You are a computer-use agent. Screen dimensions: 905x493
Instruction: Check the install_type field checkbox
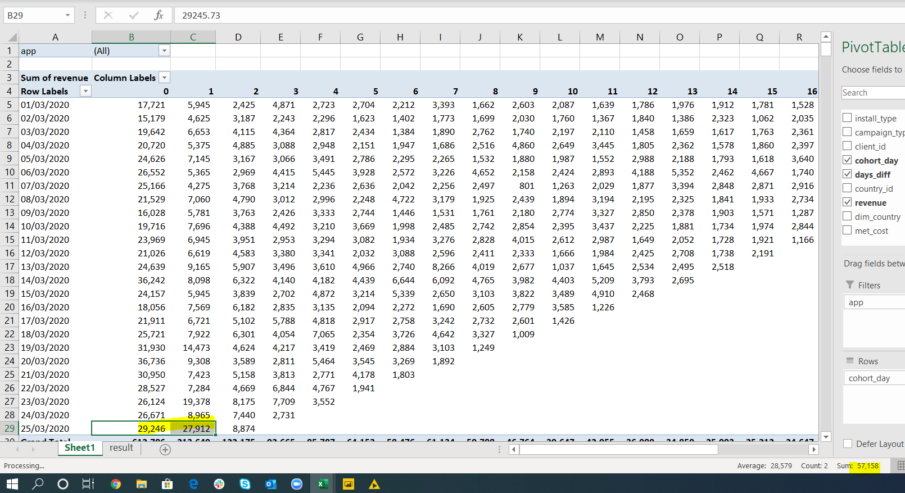847,117
